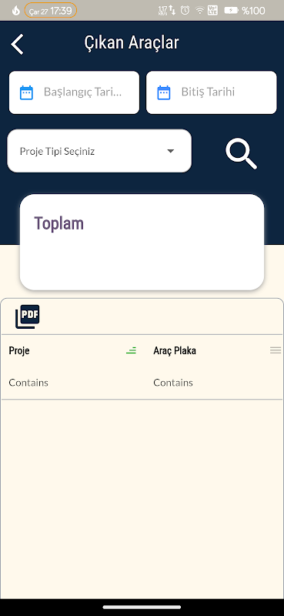This screenshot has width=284, height=616.
Task: Tap calendar icon in Başlangıç Tarihi field
Action: 26,92
